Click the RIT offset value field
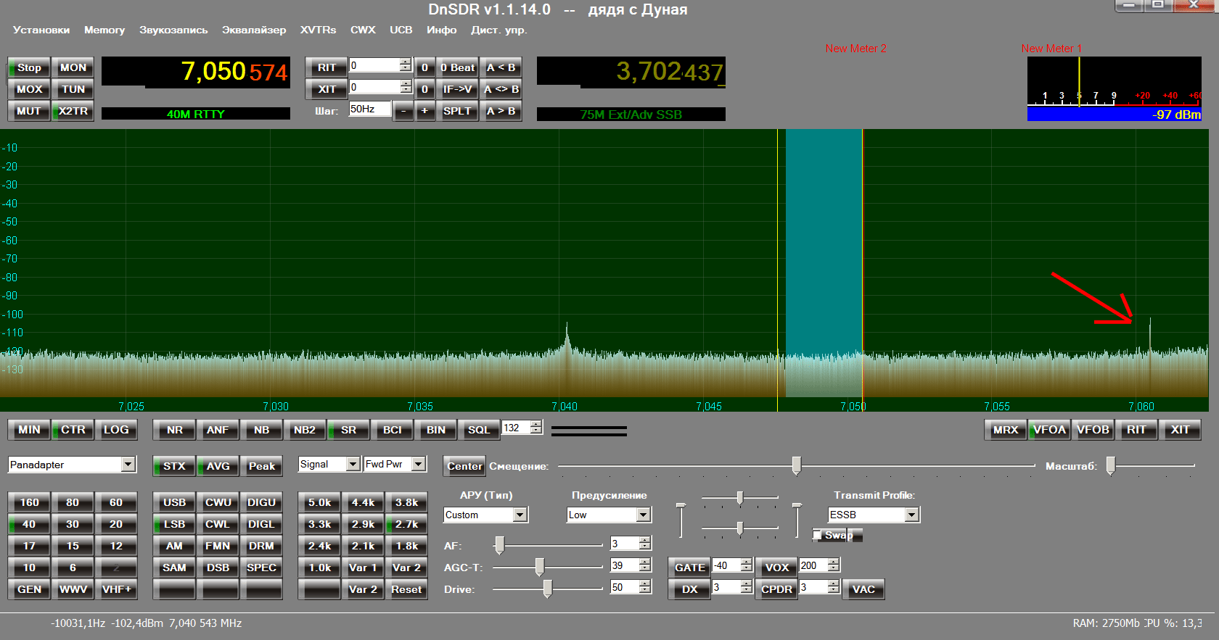Screen dimensions: 1219x640 374,65
